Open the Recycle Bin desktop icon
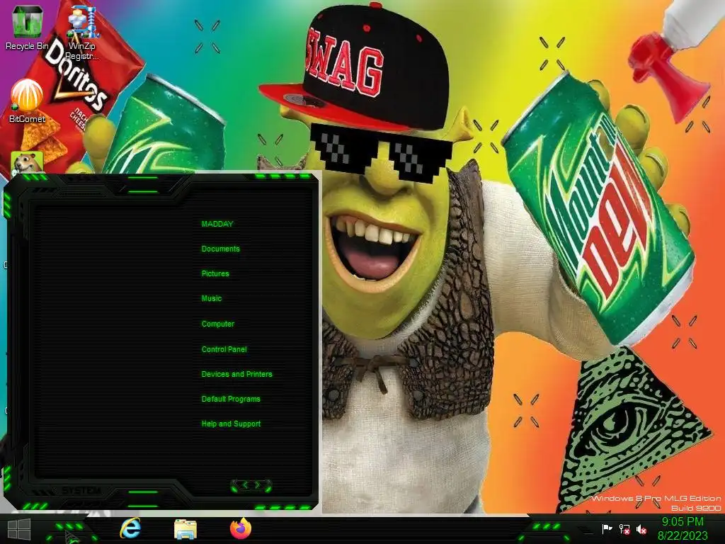Screen dimensions: 725x544 [27, 28]
